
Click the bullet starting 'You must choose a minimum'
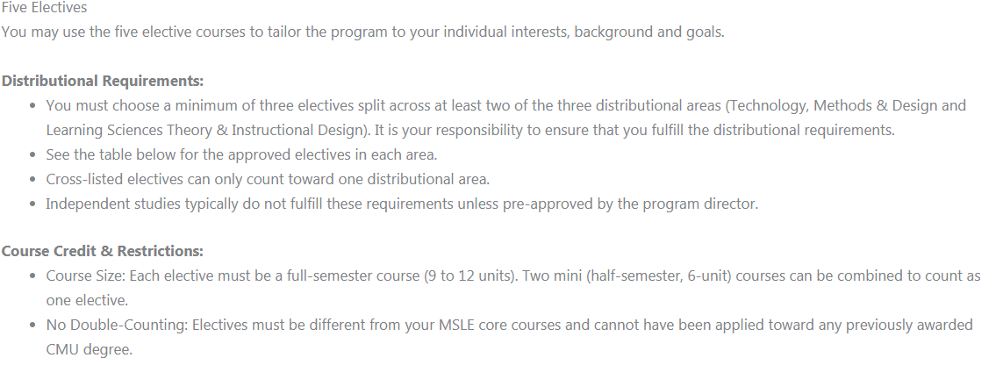pyautogui.click(x=505, y=118)
